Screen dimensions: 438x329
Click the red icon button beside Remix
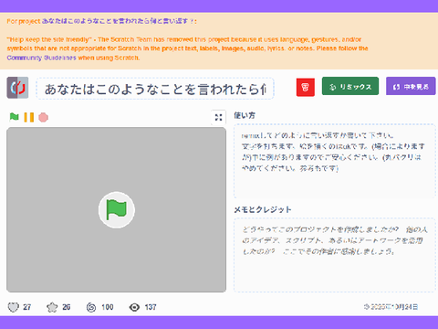click(x=306, y=88)
